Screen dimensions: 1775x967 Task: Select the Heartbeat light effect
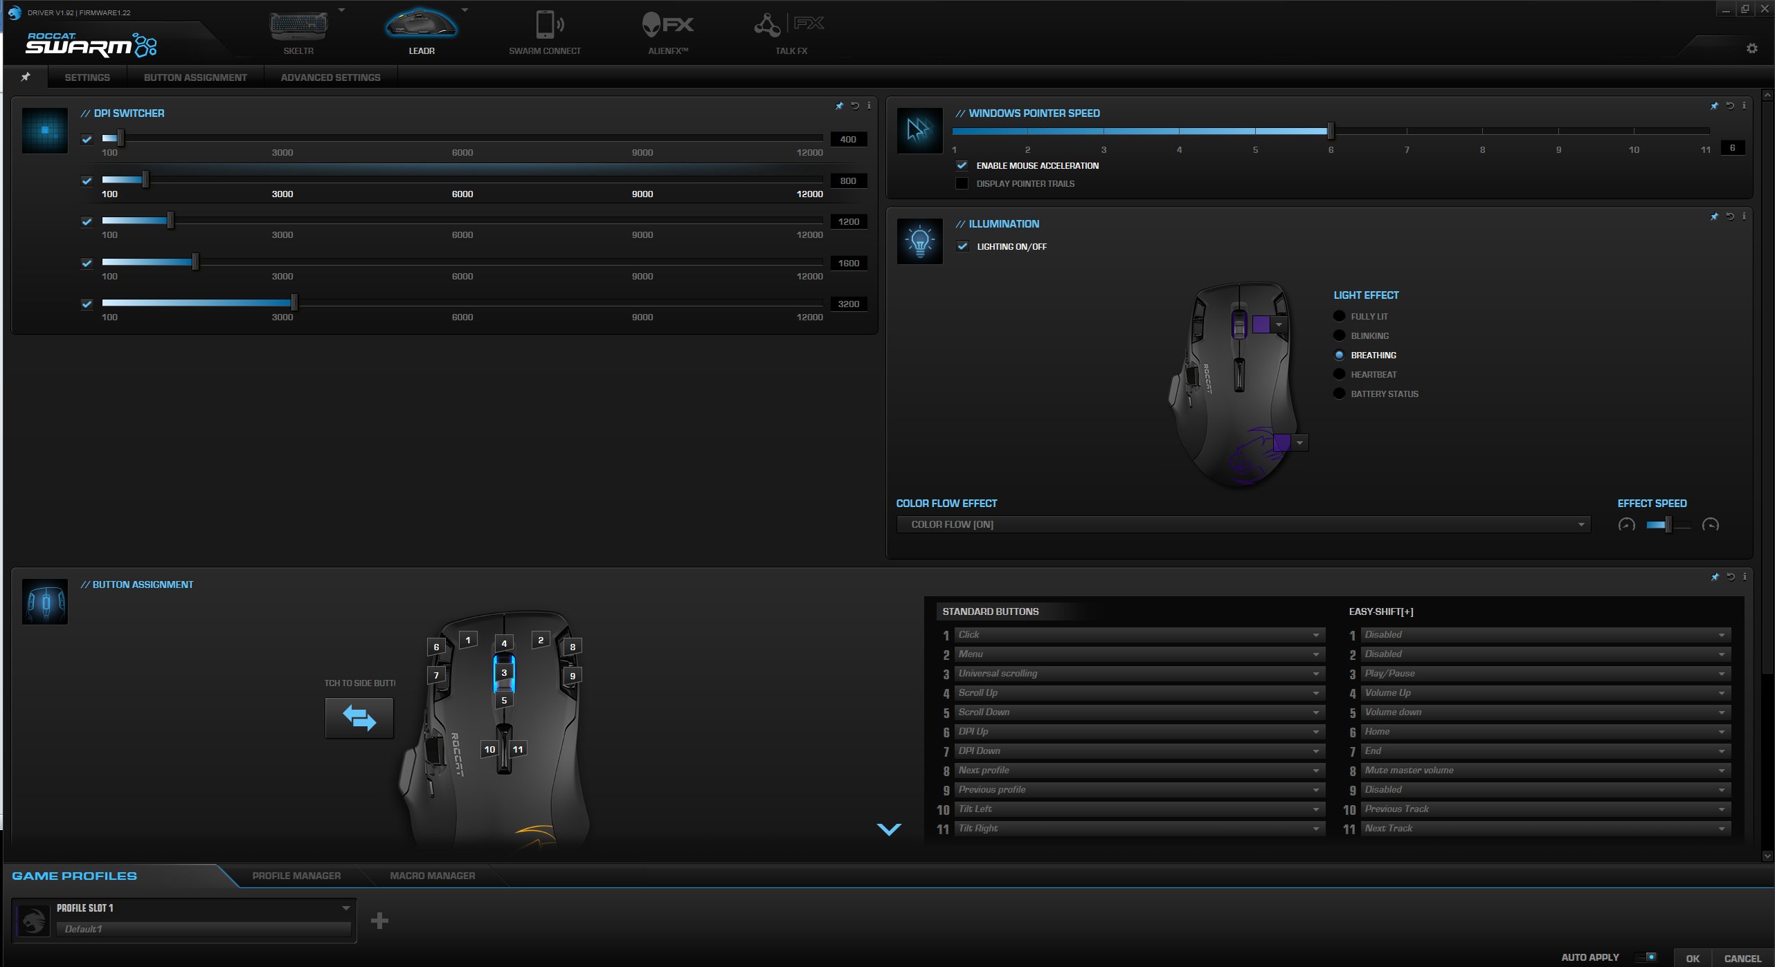pyautogui.click(x=1339, y=374)
